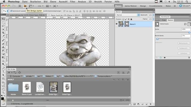The width and height of the screenshot is (191, 107).
Task: Go back in Mini Bridge navigation
Action: pos(9,73)
